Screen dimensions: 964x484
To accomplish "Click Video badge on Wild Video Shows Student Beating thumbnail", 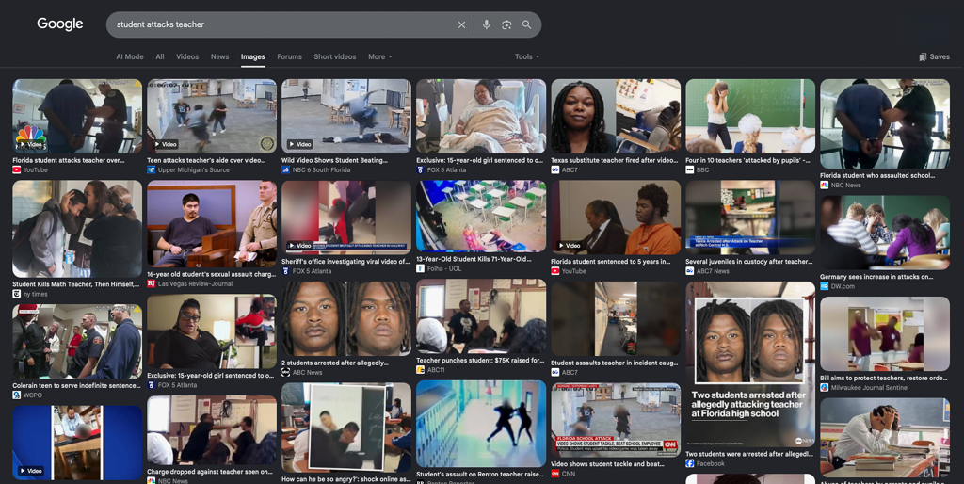I will [x=300, y=144].
